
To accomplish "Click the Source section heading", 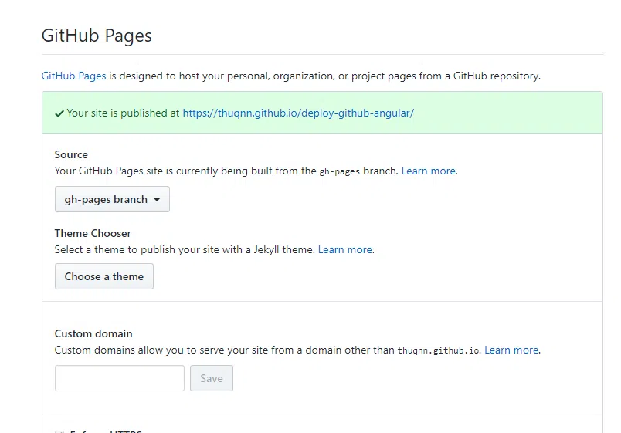I will click(71, 154).
